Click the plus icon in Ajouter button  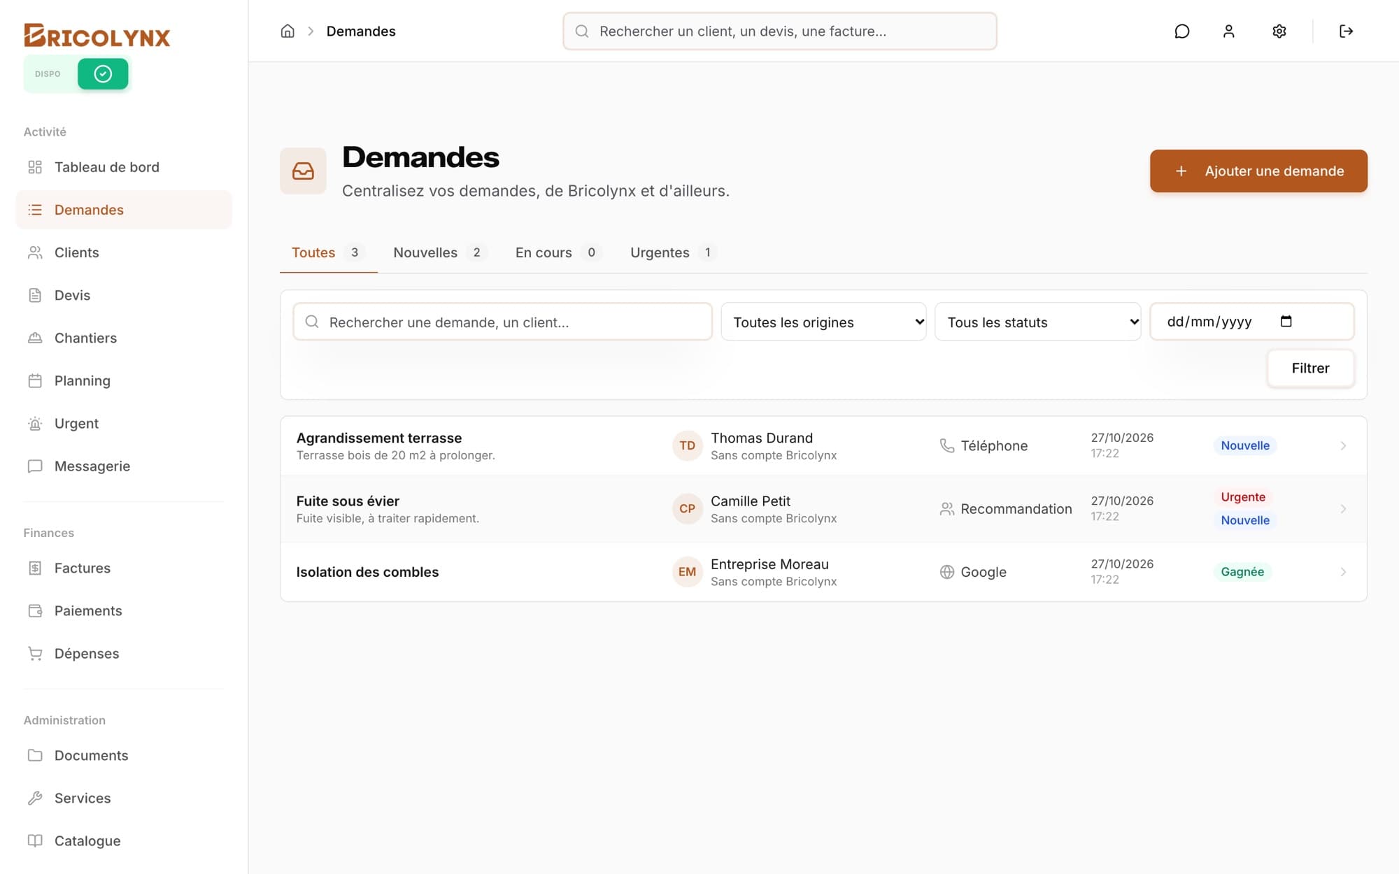1181,171
